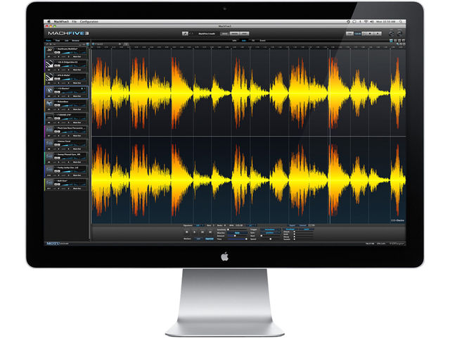Click the master tune knob at top right
The width and height of the screenshot is (450, 338).
(x=391, y=34)
